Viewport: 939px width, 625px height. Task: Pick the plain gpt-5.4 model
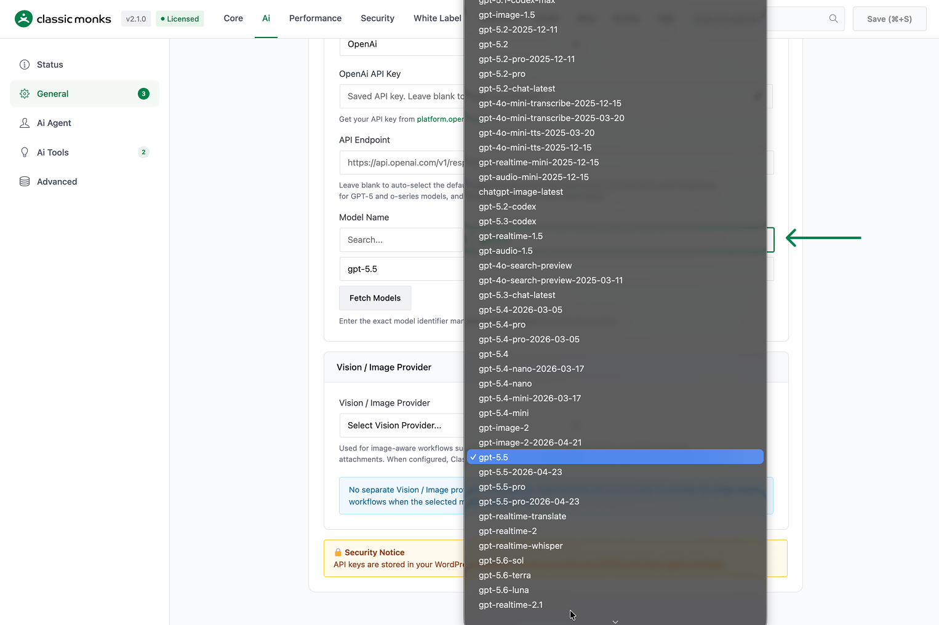pos(615,354)
